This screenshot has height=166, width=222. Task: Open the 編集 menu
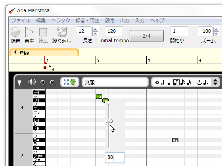(40, 21)
